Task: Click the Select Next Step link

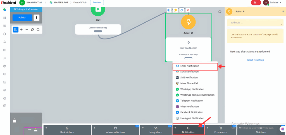Action: click(x=255, y=60)
